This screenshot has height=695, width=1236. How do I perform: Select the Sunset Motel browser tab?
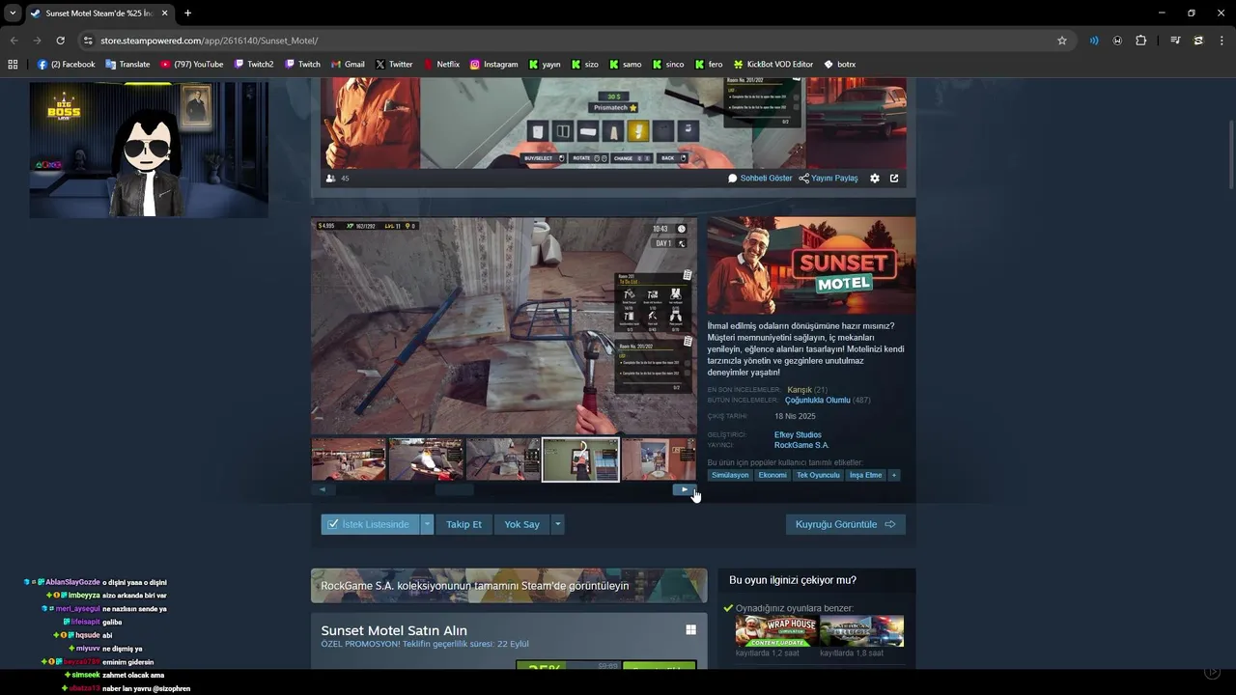pyautogui.click(x=98, y=14)
